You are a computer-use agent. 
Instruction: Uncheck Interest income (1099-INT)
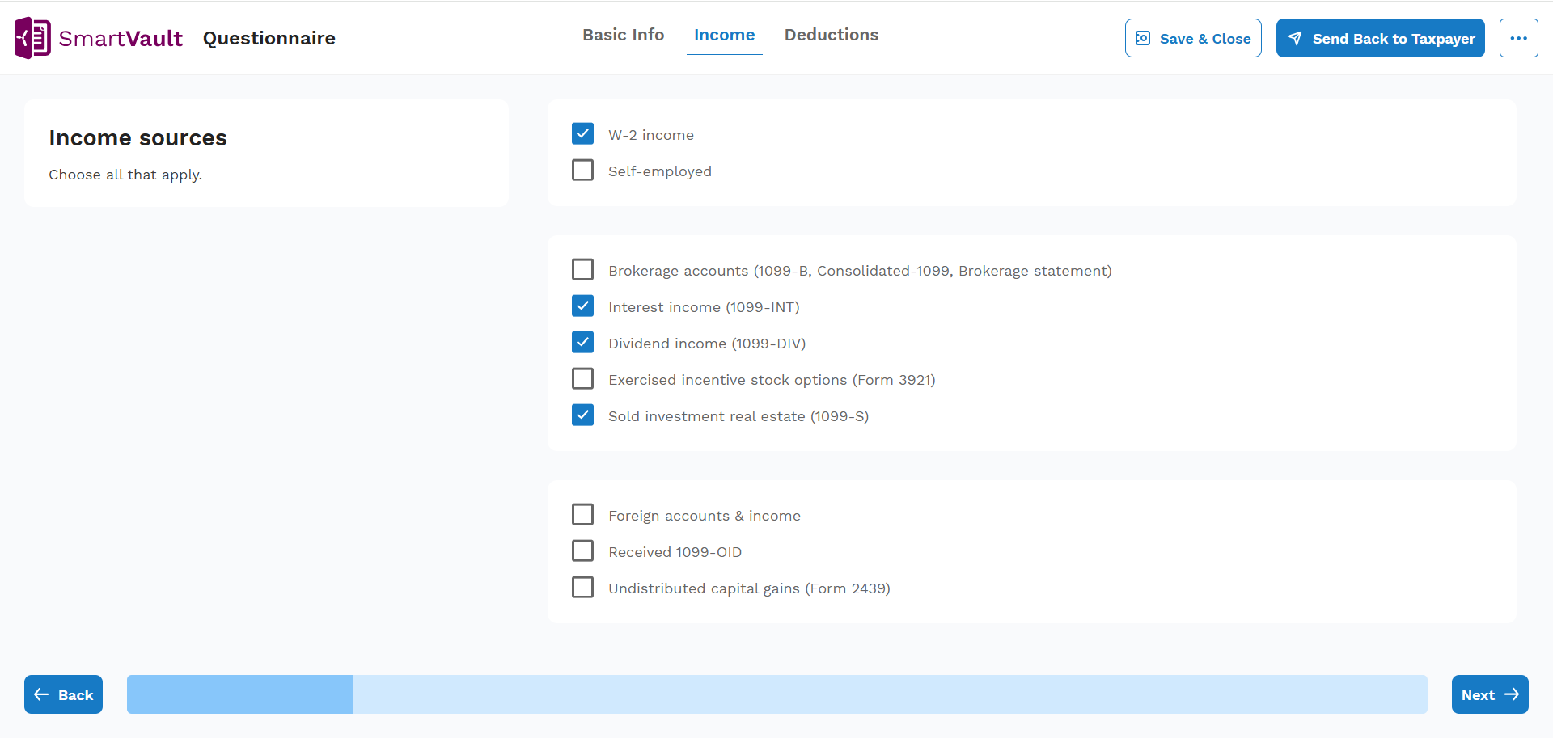[x=582, y=306]
